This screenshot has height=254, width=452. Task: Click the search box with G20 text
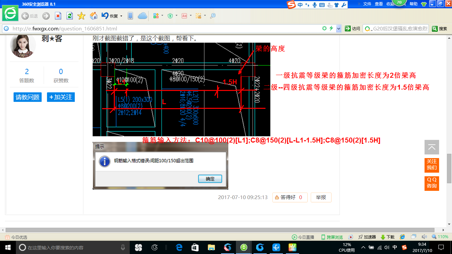(x=400, y=29)
